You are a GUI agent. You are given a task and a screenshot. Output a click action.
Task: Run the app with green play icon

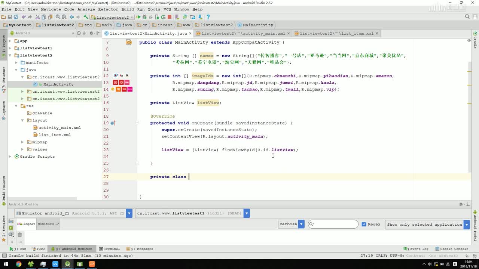click(x=138, y=17)
